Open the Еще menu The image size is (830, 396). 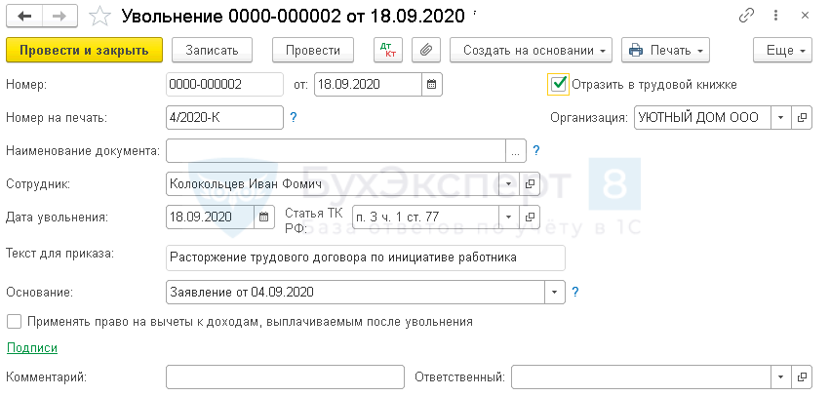(x=782, y=50)
